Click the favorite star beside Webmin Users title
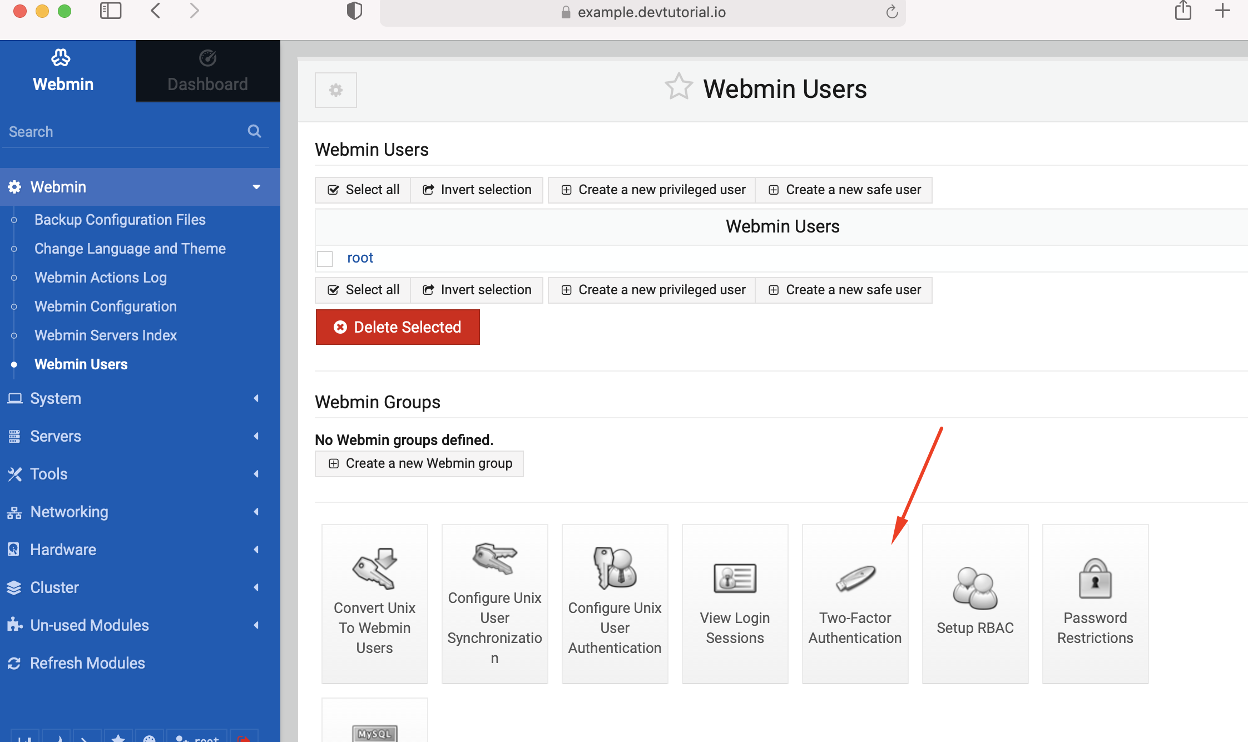 (x=679, y=87)
